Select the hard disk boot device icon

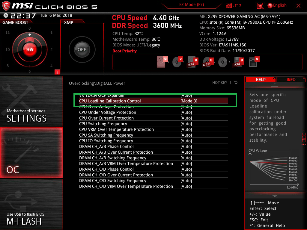point(162,62)
